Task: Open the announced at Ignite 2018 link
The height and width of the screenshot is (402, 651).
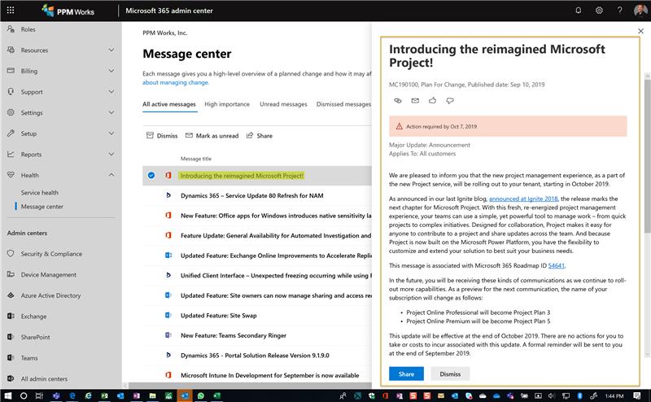Action: 523,199
